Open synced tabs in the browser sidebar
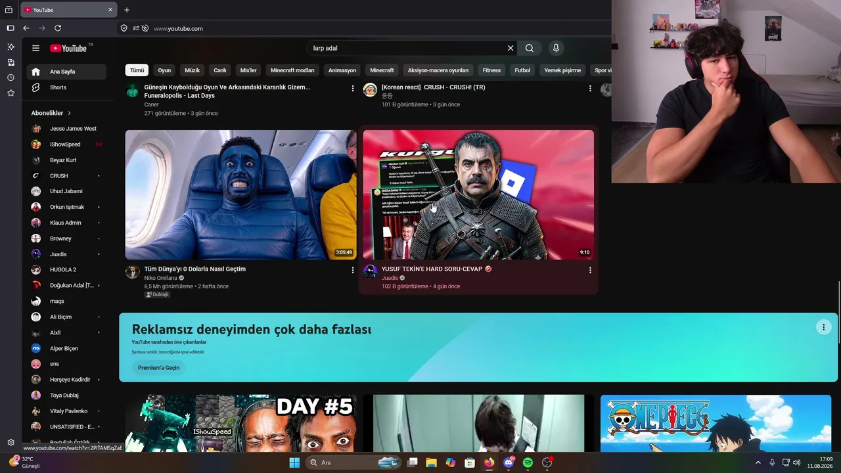The width and height of the screenshot is (841, 473). click(x=11, y=62)
